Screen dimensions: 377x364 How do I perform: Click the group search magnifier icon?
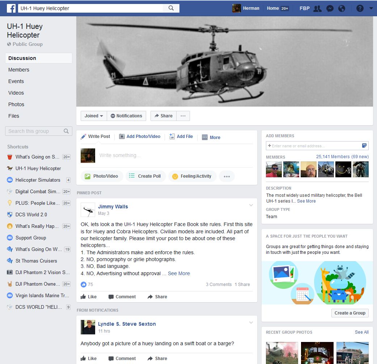(66, 131)
